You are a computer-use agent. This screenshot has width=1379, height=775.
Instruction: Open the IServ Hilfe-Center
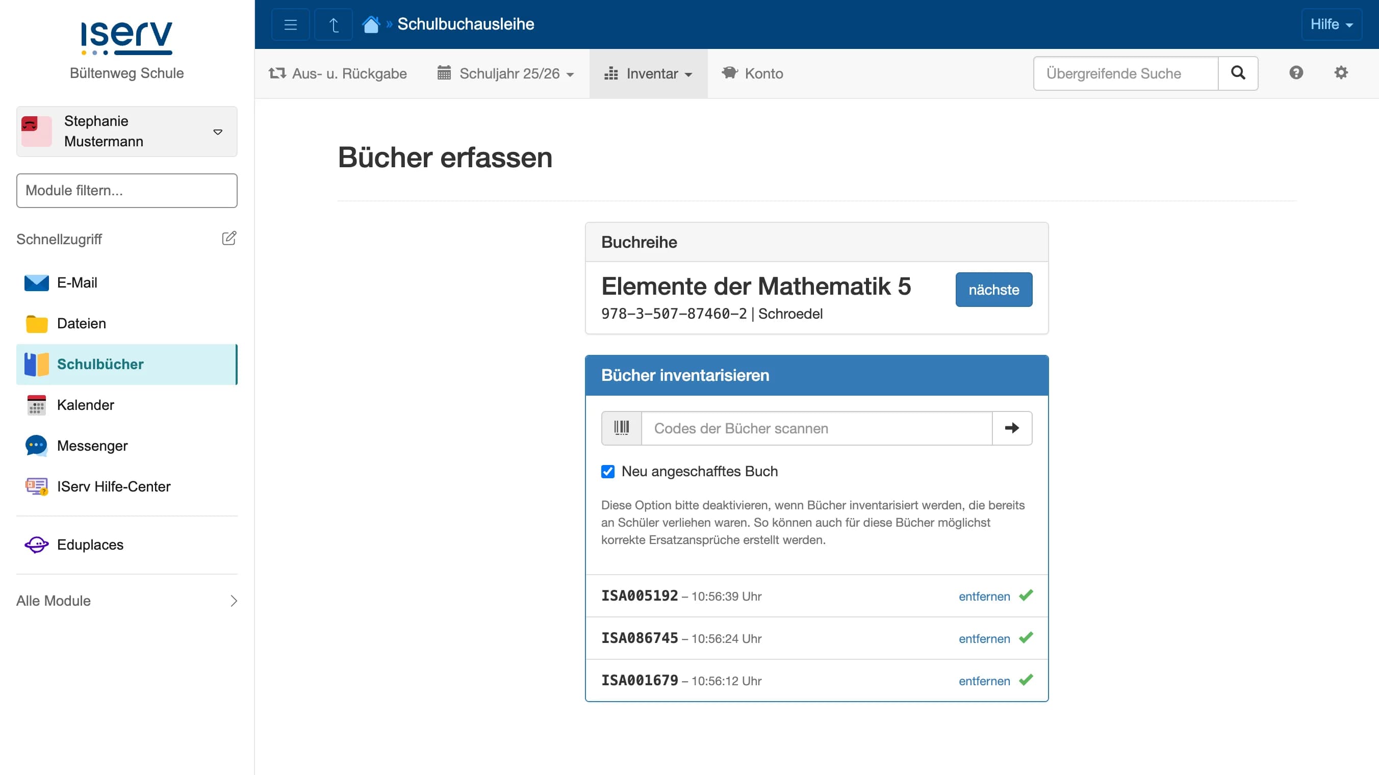[114, 486]
